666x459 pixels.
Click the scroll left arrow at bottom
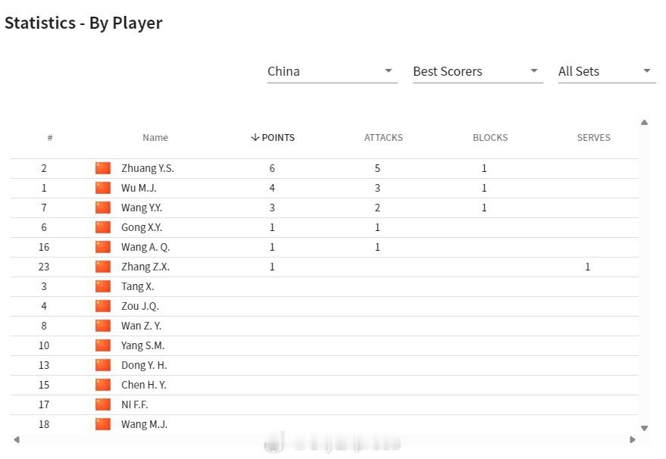pos(17,439)
